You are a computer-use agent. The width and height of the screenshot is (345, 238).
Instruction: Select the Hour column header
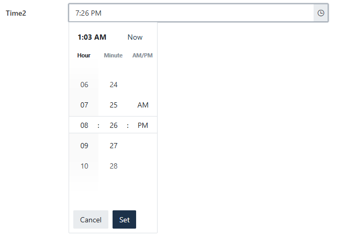tap(84, 55)
